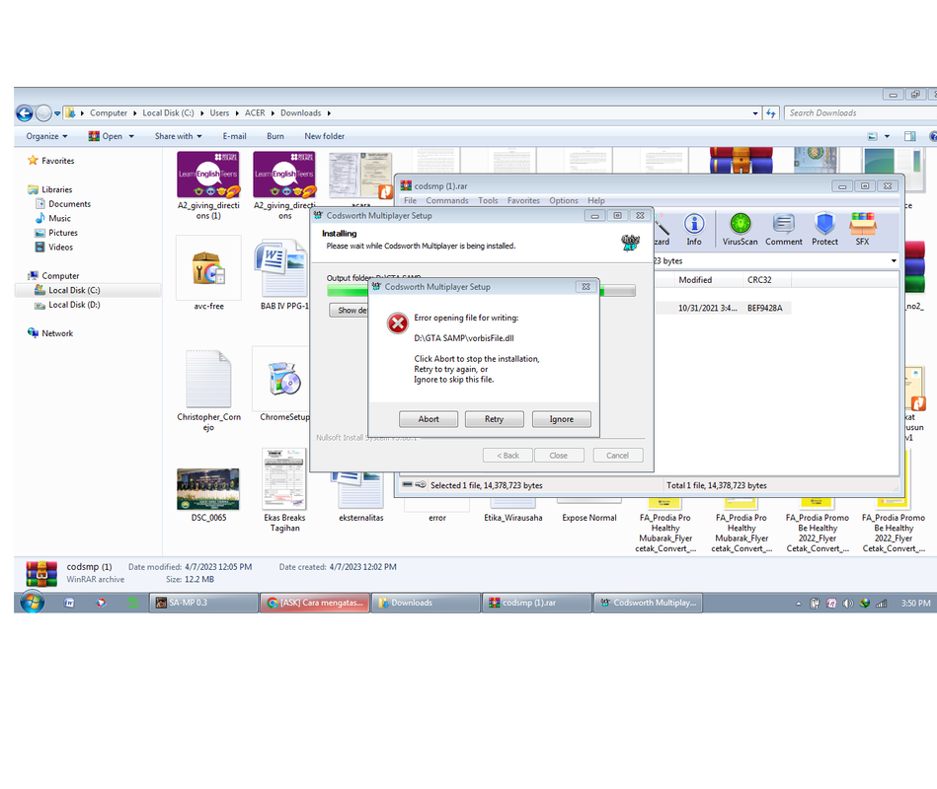The image size is (937, 789).
Task: Refresh the Downloads folder view
Action: [771, 112]
